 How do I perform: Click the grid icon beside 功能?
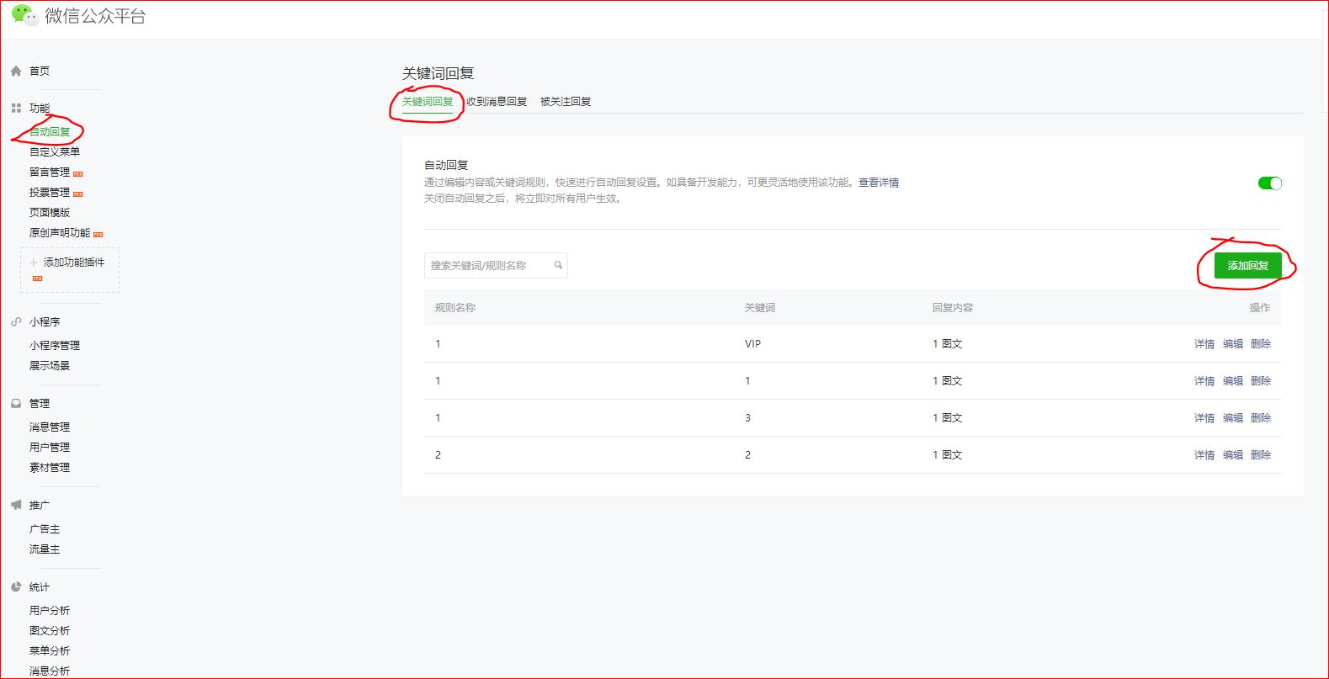(x=16, y=109)
